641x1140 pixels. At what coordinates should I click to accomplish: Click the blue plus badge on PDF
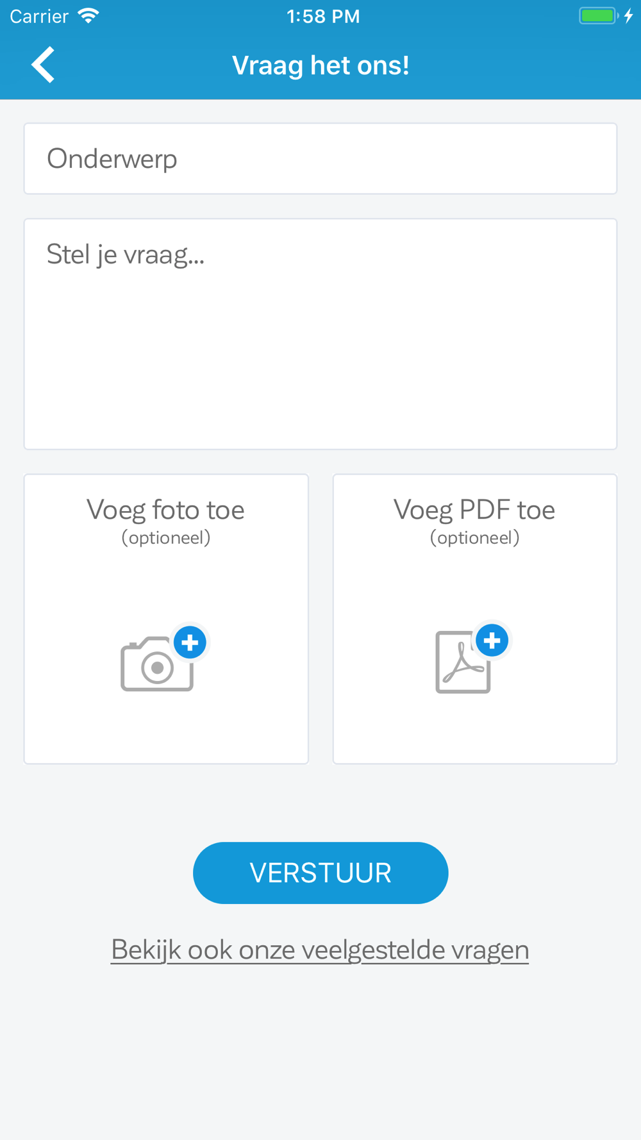point(492,641)
